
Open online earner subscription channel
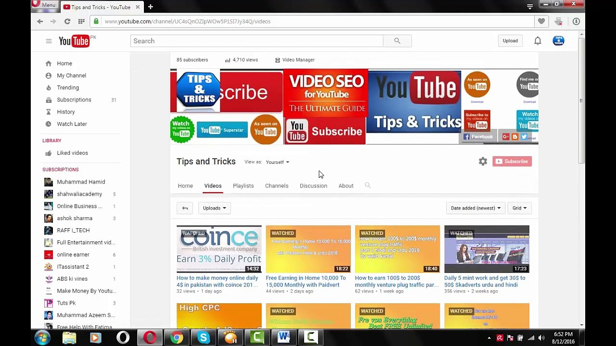coord(73,255)
